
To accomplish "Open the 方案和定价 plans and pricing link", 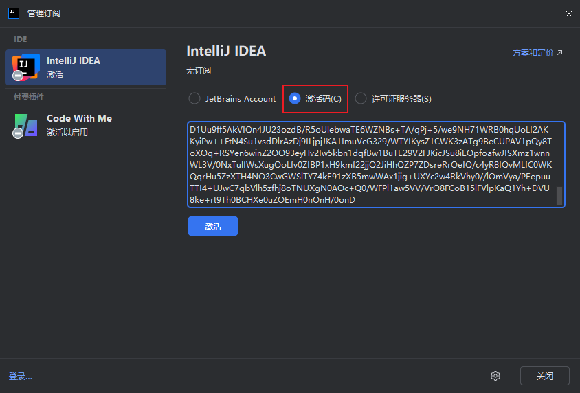I will point(537,53).
